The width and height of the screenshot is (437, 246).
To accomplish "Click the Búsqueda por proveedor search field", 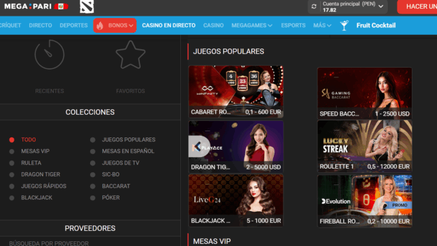I will coord(90,243).
